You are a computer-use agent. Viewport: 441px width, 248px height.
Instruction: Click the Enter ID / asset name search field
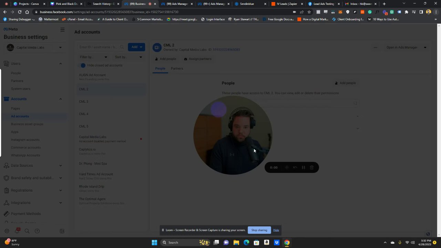tap(101, 47)
